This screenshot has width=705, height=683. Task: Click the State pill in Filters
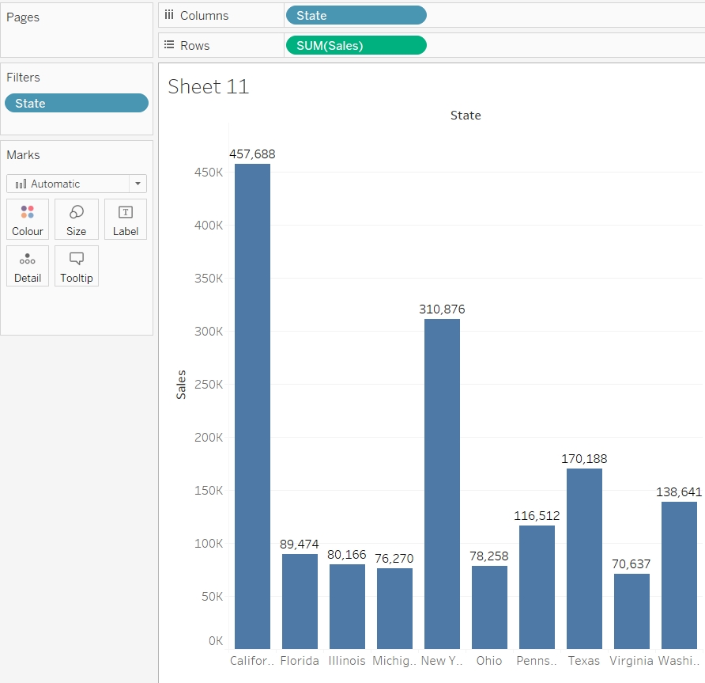coord(76,103)
